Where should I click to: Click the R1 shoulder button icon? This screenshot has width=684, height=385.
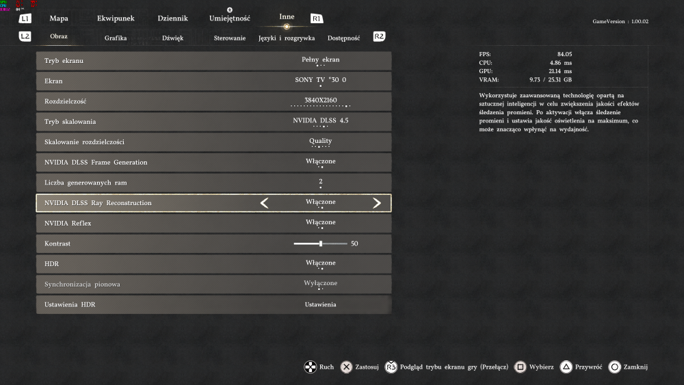coord(316,18)
